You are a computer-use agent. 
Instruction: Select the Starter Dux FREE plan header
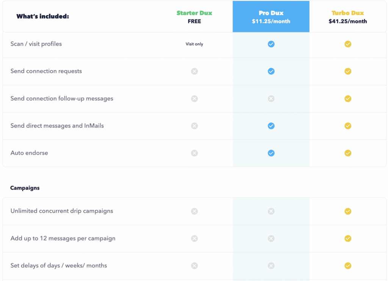pos(194,17)
